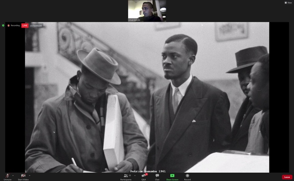Click the shared Patrice Lumumba photo
This screenshot has width=294, height=181.
[x=147, y=97]
